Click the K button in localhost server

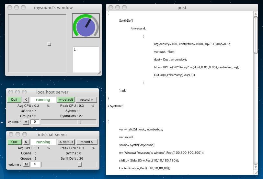coord(26,100)
